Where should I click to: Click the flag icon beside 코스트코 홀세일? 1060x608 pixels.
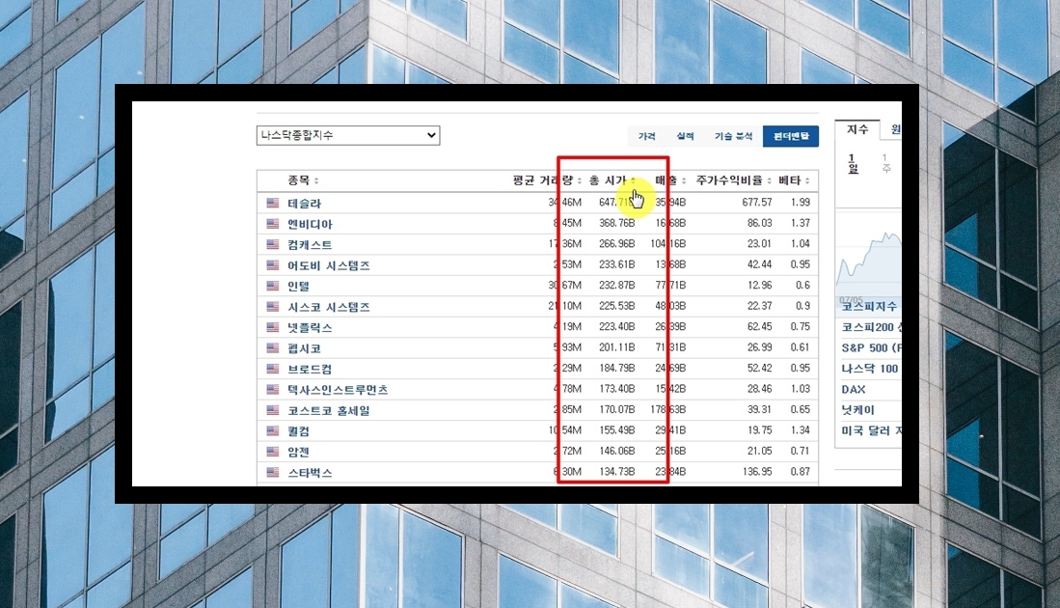click(x=272, y=410)
